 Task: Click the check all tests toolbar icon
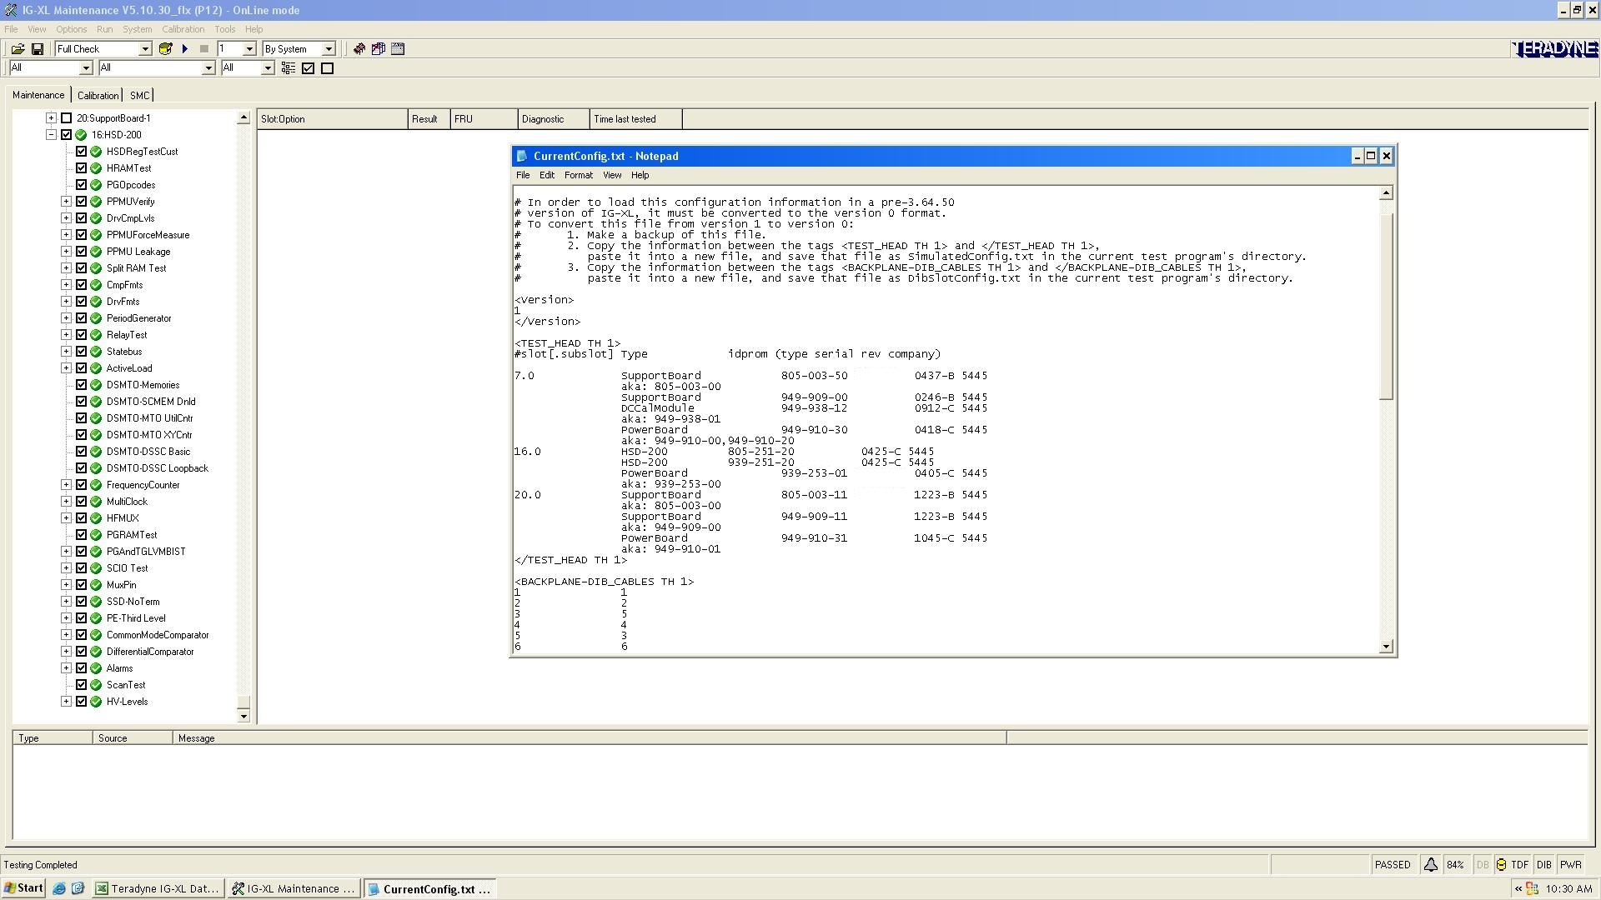point(308,68)
